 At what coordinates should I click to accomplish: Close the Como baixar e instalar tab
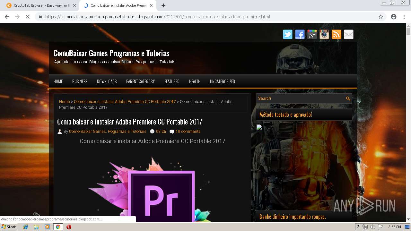coord(152,5)
